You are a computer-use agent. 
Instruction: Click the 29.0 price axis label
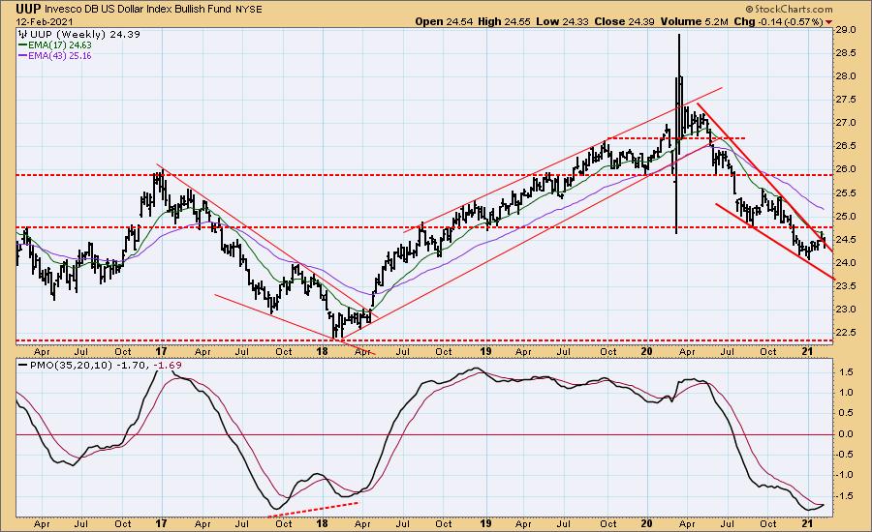click(846, 30)
